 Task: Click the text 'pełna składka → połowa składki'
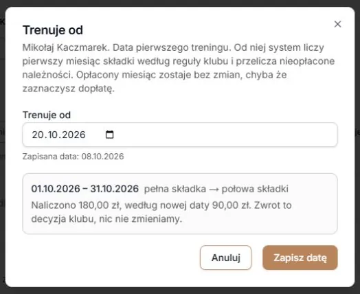216,189
